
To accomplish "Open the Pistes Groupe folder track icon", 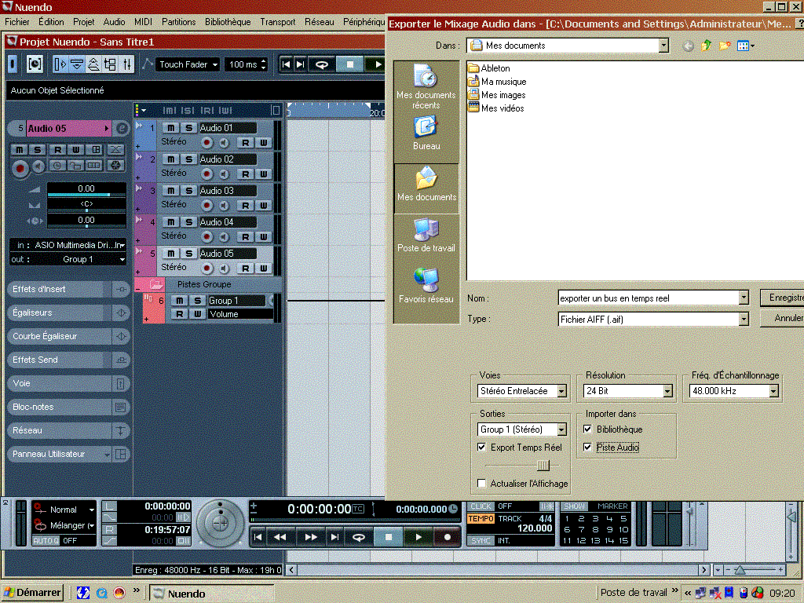I will 155,284.
